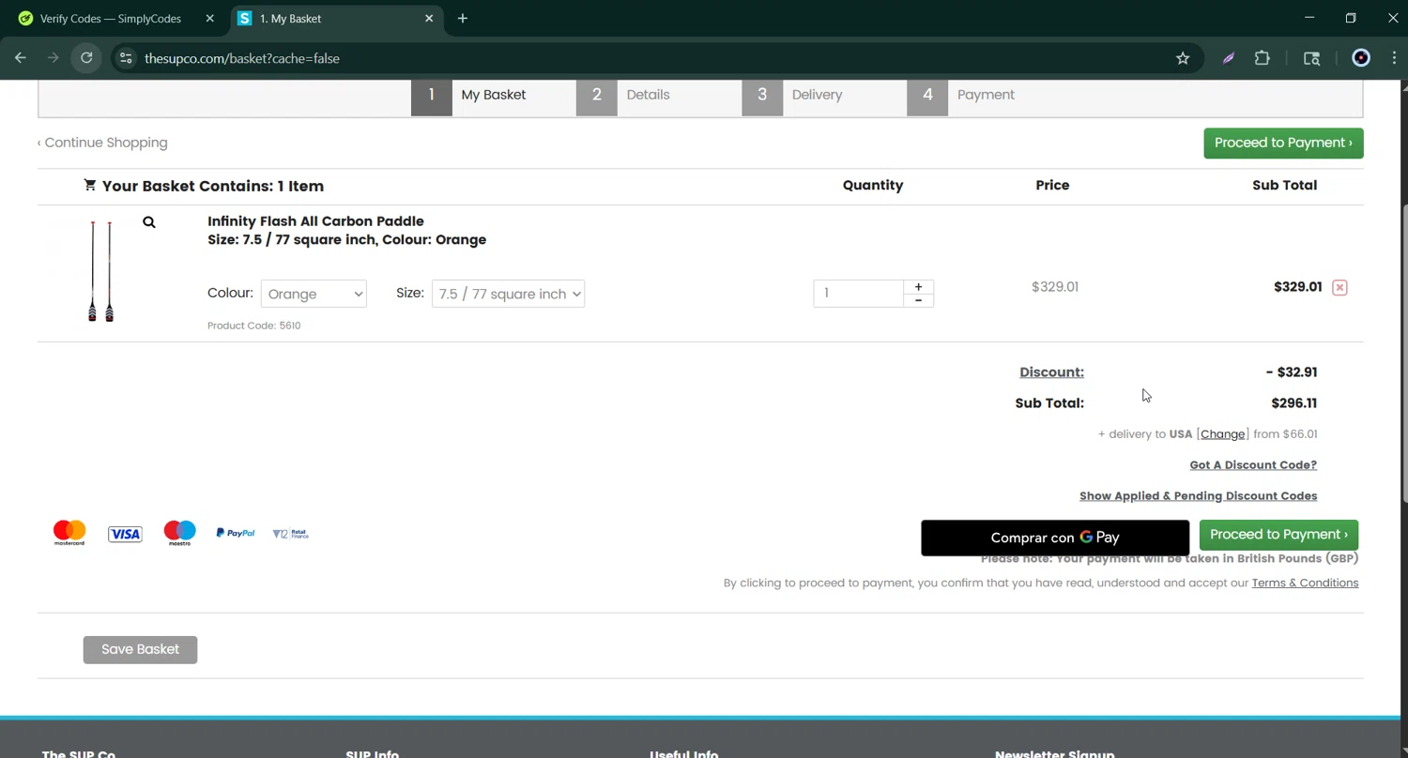Change the delivery country
1408x758 pixels.
(1222, 434)
